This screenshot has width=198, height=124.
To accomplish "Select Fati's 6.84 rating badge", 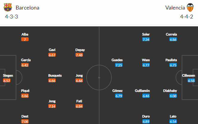I will [x=79, y=106].
